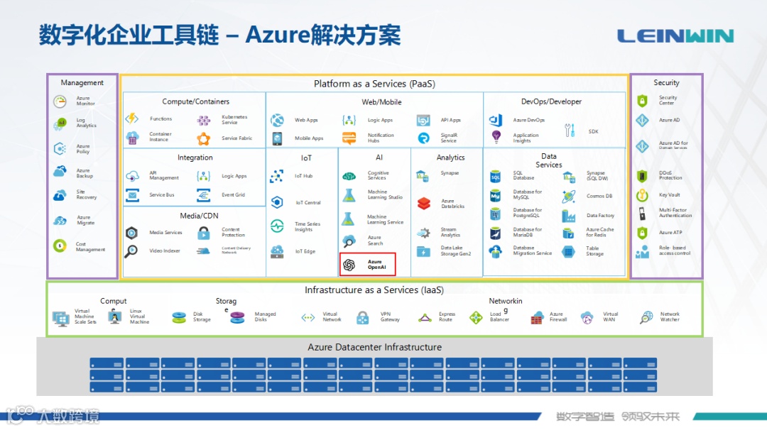This screenshot has height=430, width=767.
Task: Select the SDK tools icon
Action: (x=570, y=131)
